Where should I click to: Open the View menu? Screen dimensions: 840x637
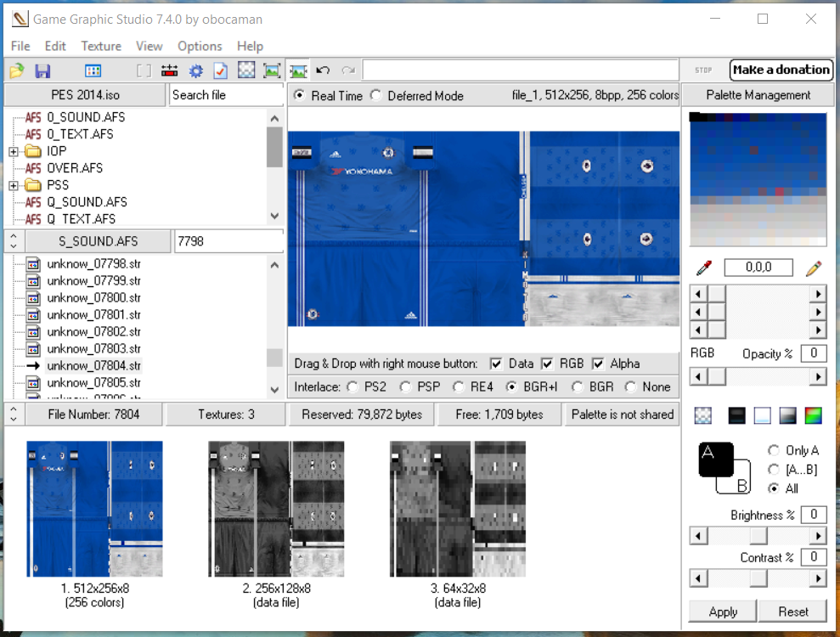click(149, 46)
